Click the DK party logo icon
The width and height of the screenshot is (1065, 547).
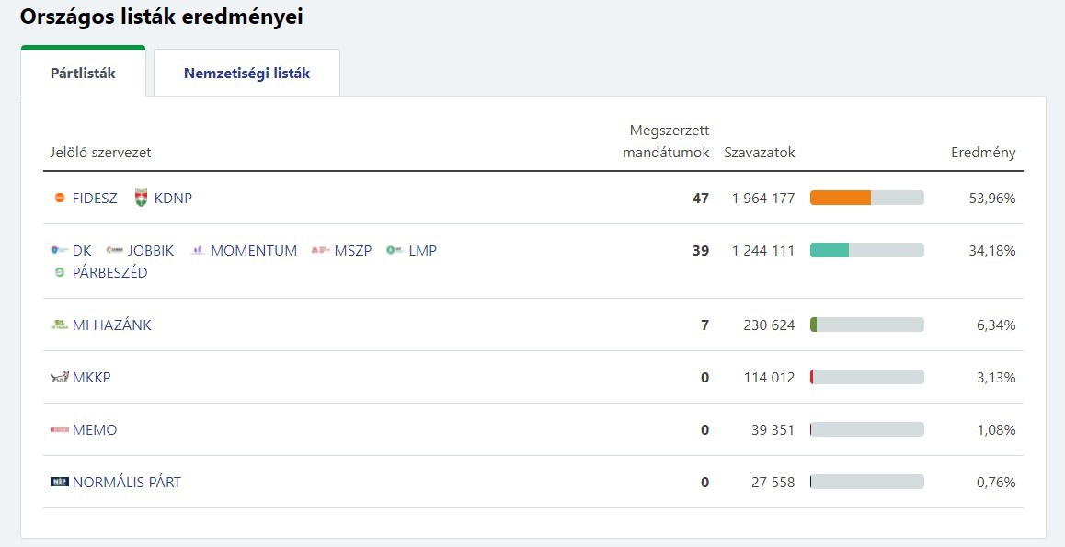(x=60, y=250)
